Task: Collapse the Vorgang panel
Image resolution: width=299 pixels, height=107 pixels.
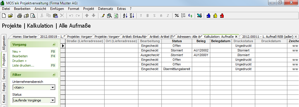Action: (54, 44)
